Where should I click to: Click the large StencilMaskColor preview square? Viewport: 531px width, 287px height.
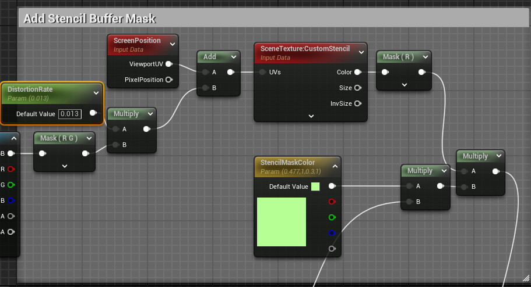[282, 222]
